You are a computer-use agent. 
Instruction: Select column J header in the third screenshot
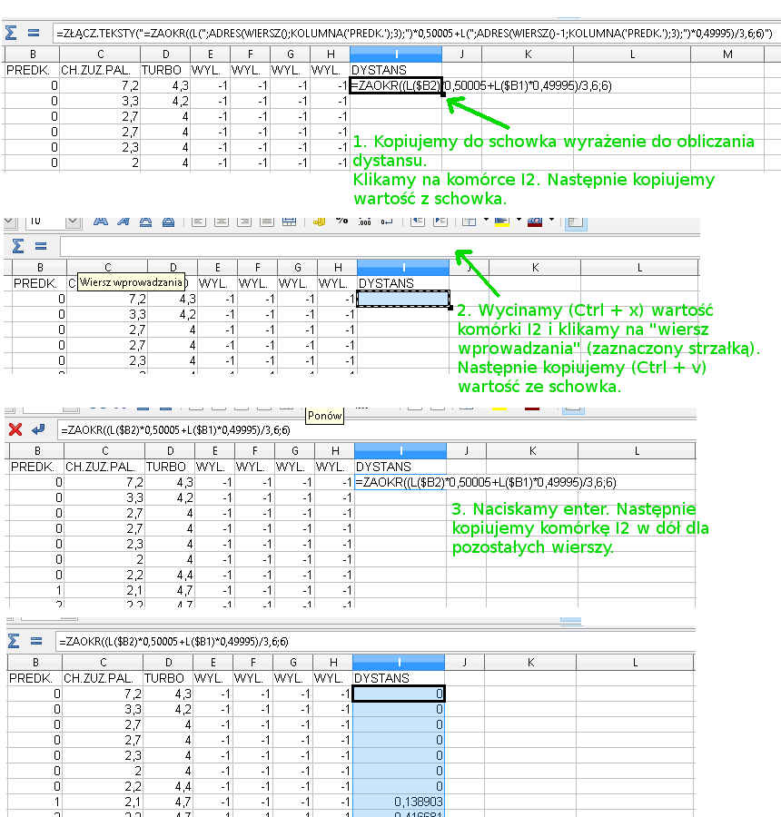[466, 450]
